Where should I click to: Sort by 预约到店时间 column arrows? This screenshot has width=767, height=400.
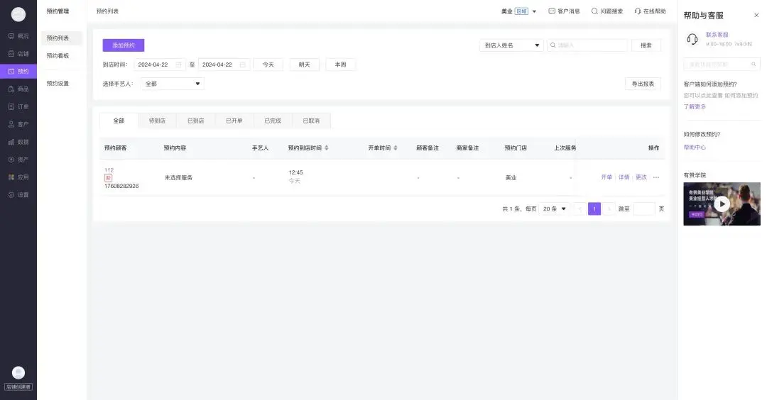coord(326,148)
